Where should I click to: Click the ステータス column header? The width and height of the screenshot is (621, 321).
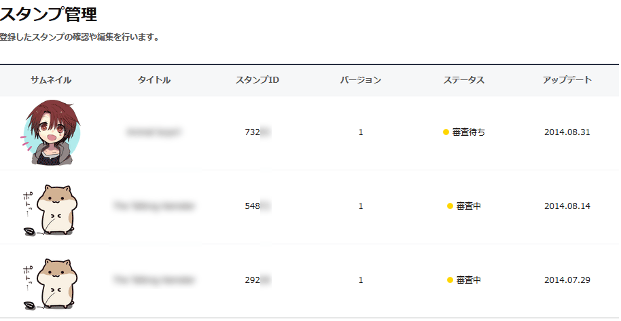(x=464, y=80)
